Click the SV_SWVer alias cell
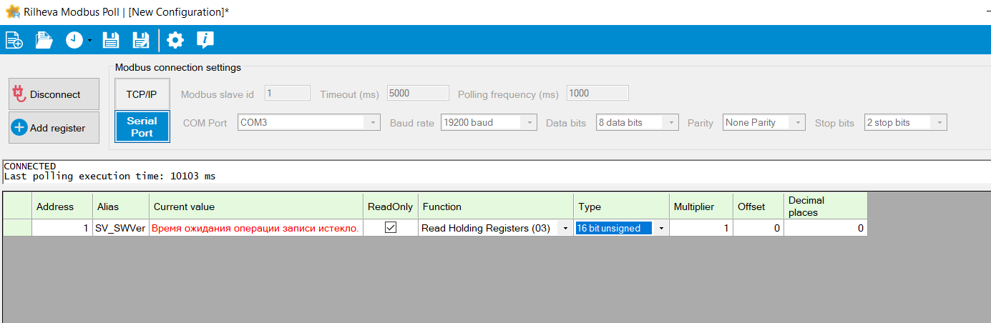 click(x=120, y=228)
